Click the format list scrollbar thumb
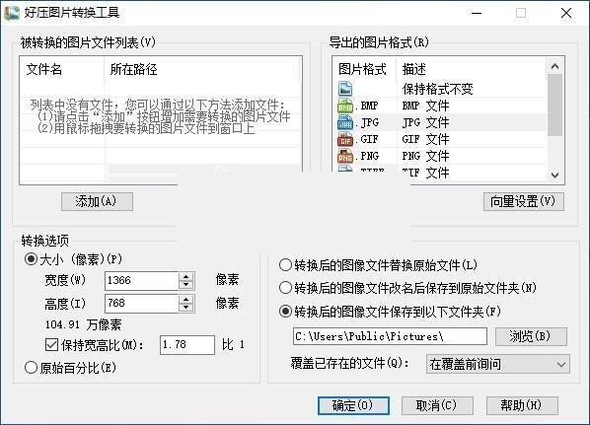The height and width of the screenshot is (425, 590). click(554, 105)
